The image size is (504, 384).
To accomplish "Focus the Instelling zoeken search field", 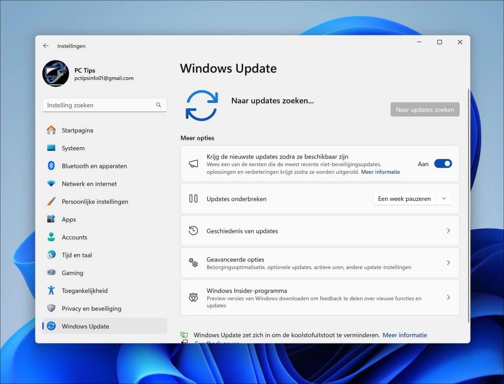I will pyautogui.click(x=104, y=105).
